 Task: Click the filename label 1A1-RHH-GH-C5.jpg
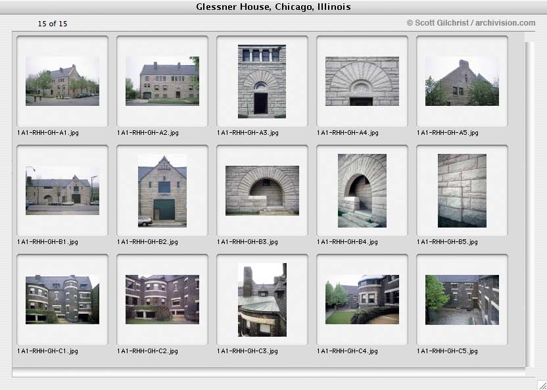click(447, 351)
